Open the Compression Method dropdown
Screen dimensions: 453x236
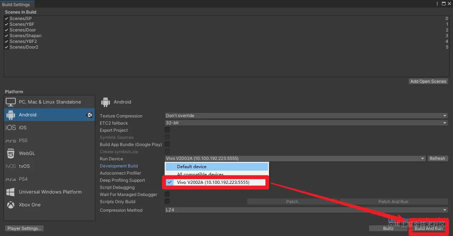[306, 210]
